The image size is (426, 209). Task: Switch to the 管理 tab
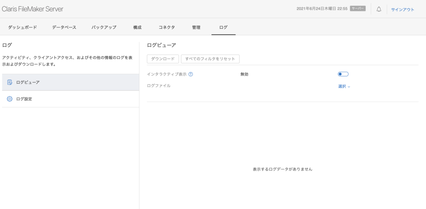pos(196,27)
